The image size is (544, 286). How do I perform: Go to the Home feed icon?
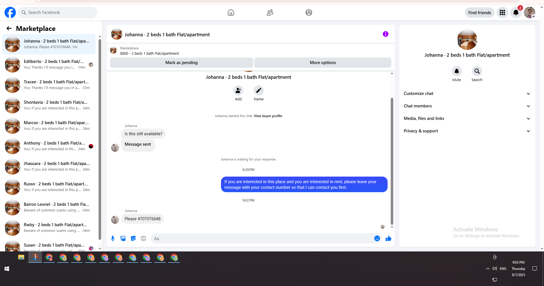(x=231, y=12)
